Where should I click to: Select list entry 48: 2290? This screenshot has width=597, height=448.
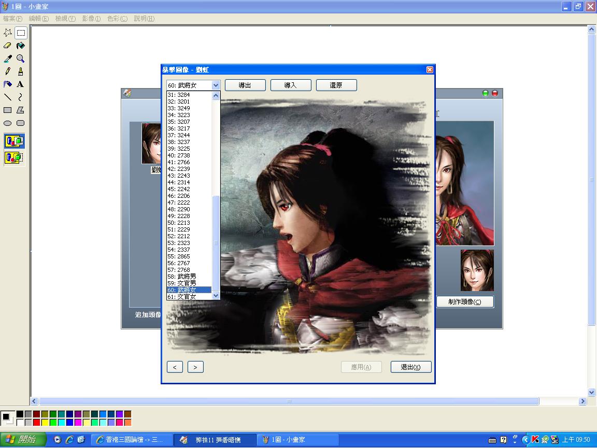(189, 209)
